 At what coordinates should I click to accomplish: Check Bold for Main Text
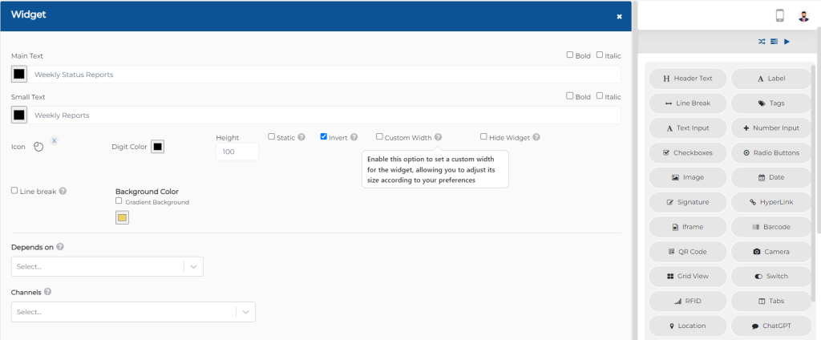(x=570, y=55)
